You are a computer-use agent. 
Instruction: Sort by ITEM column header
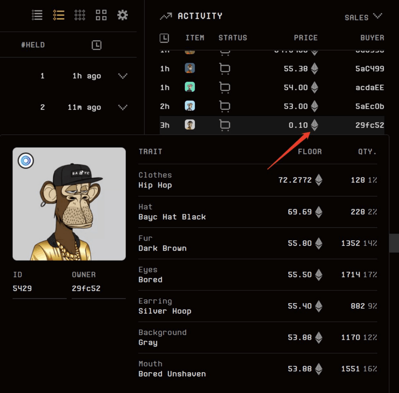[x=195, y=38]
